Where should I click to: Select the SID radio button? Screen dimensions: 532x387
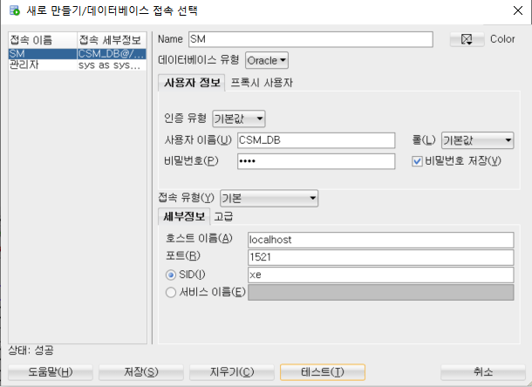pyautogui.click(x=170, y=275)
